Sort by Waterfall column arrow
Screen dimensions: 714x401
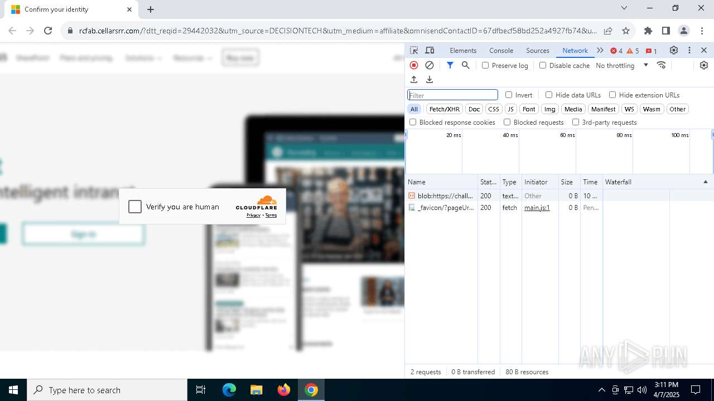[x=705, y=182]
